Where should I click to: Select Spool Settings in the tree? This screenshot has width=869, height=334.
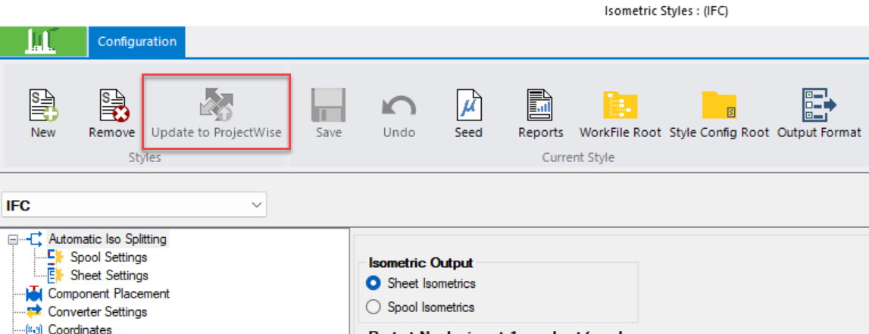click(108, 258)
